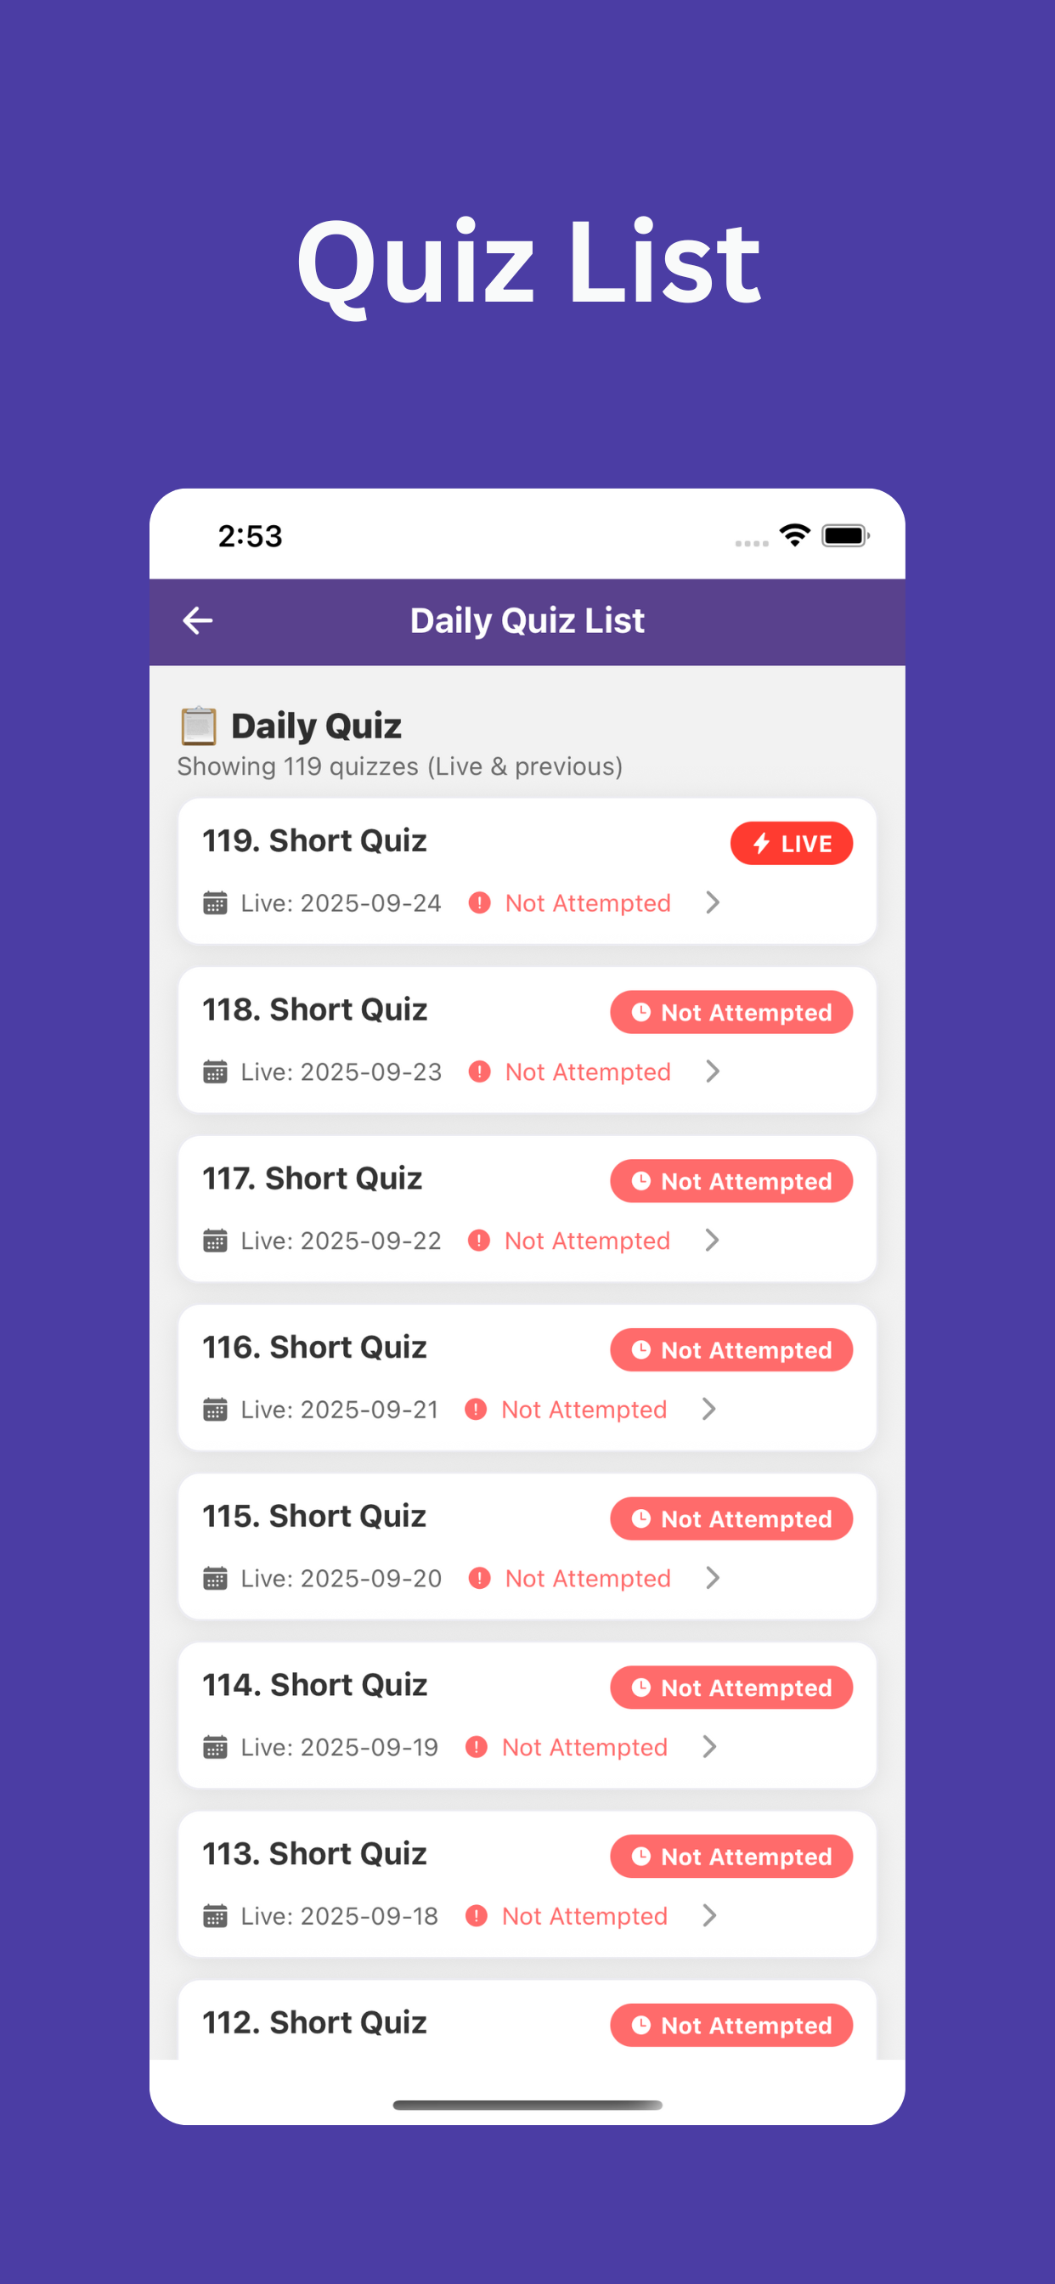The image size is (1055, 2284).
Task: Tap Not Attempted pill on quiz 112
Action: click(x=731, y=2025)
